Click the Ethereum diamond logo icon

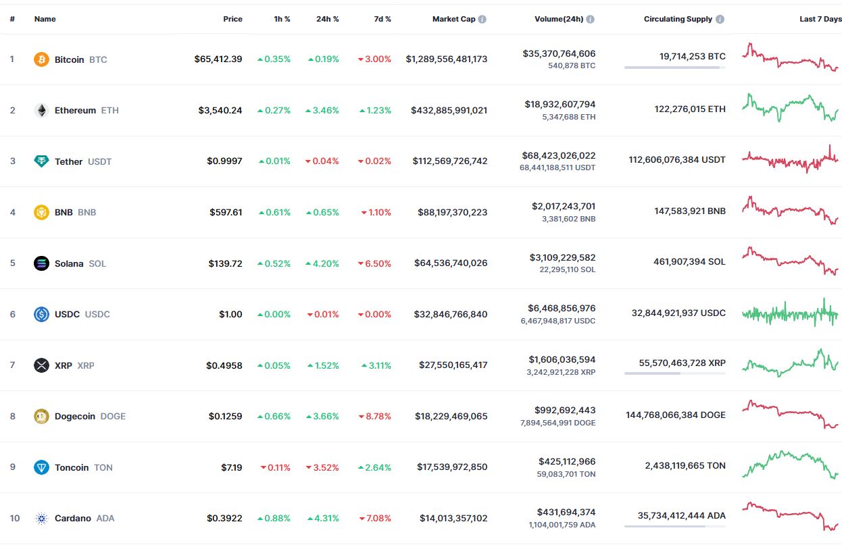(41, 110)
